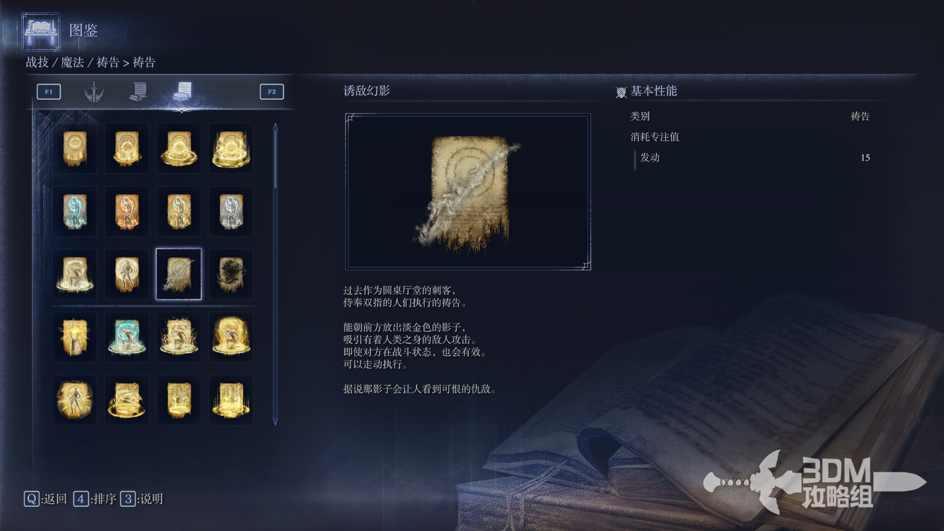This screenshot has height=531, width=944.
Task: Click the large Shadow Bait preview image
Action: coord(468,192)
